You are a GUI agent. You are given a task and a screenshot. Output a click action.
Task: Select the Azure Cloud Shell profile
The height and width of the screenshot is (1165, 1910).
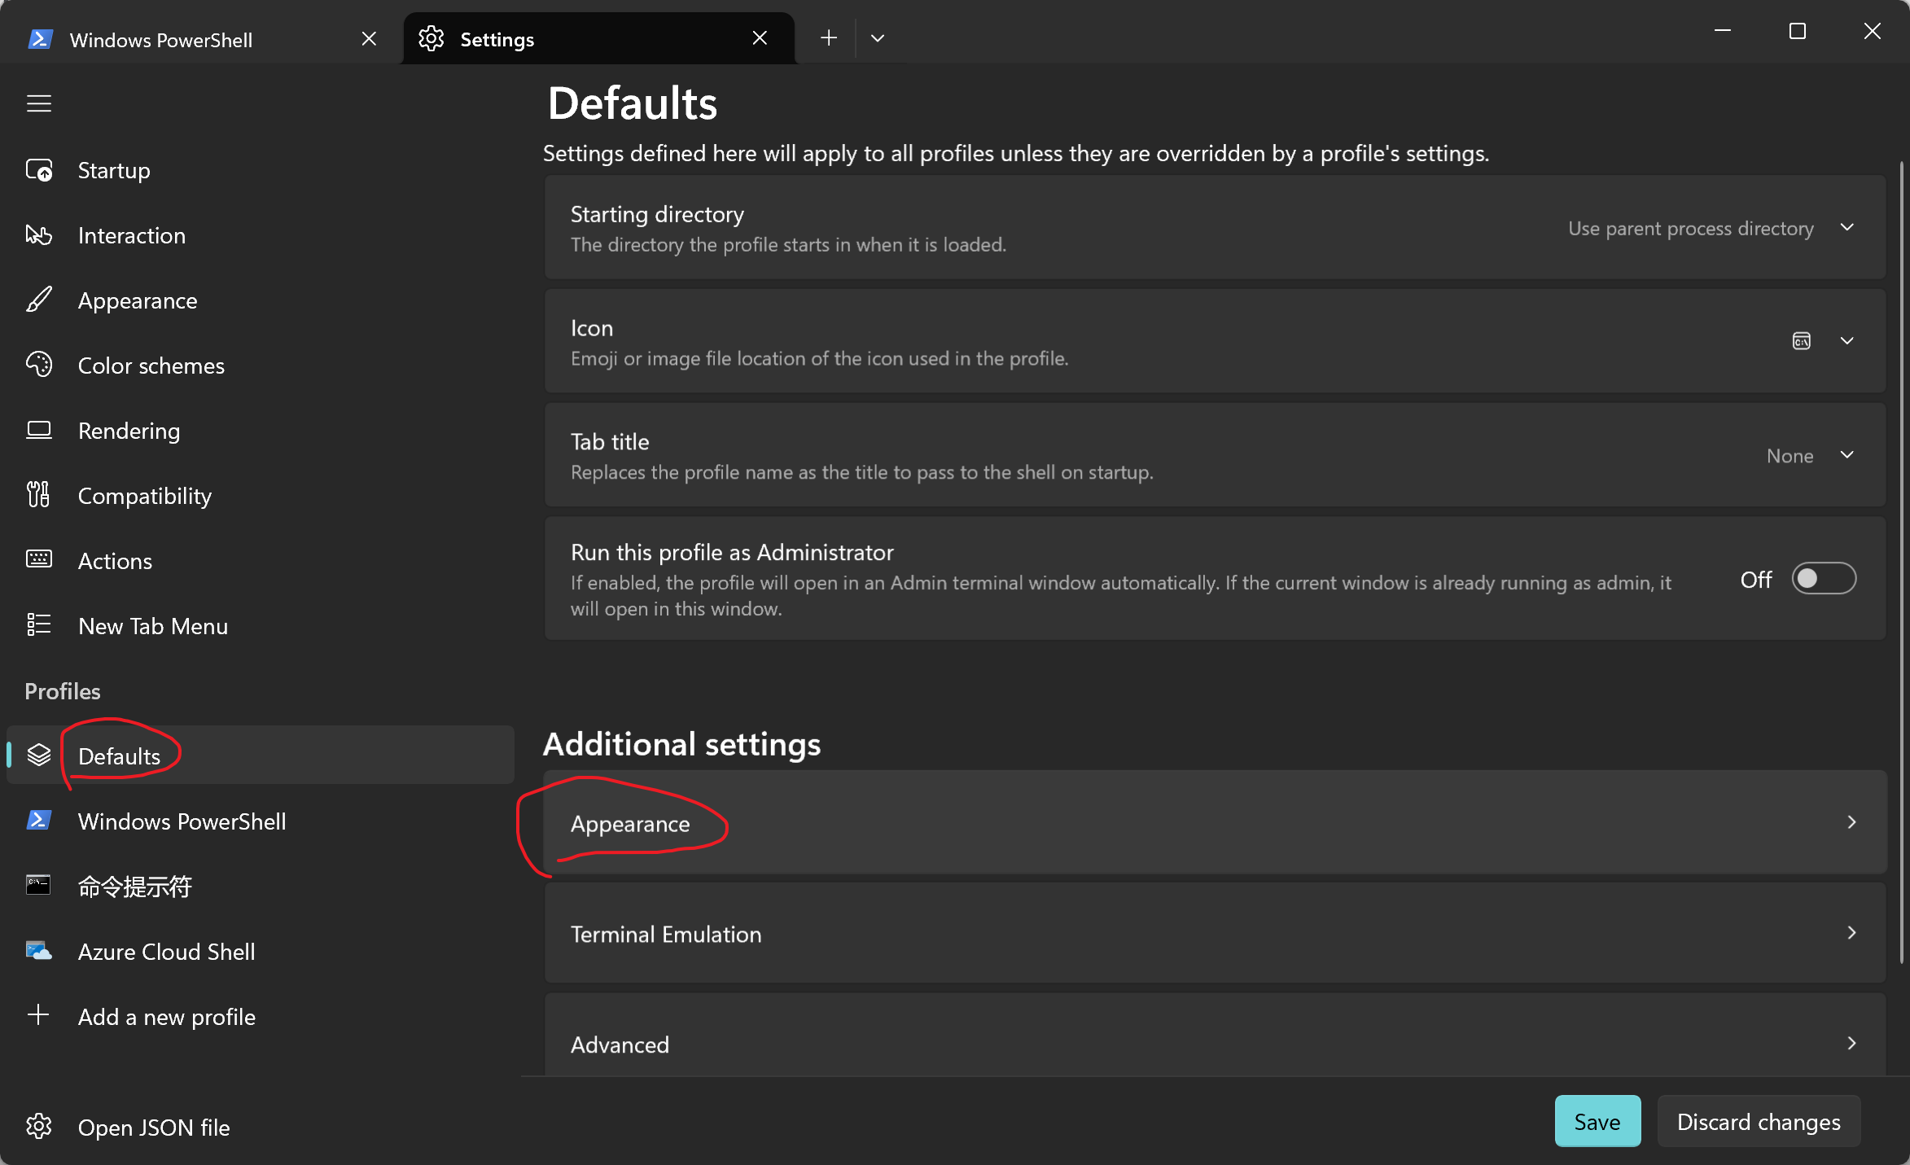166,952
